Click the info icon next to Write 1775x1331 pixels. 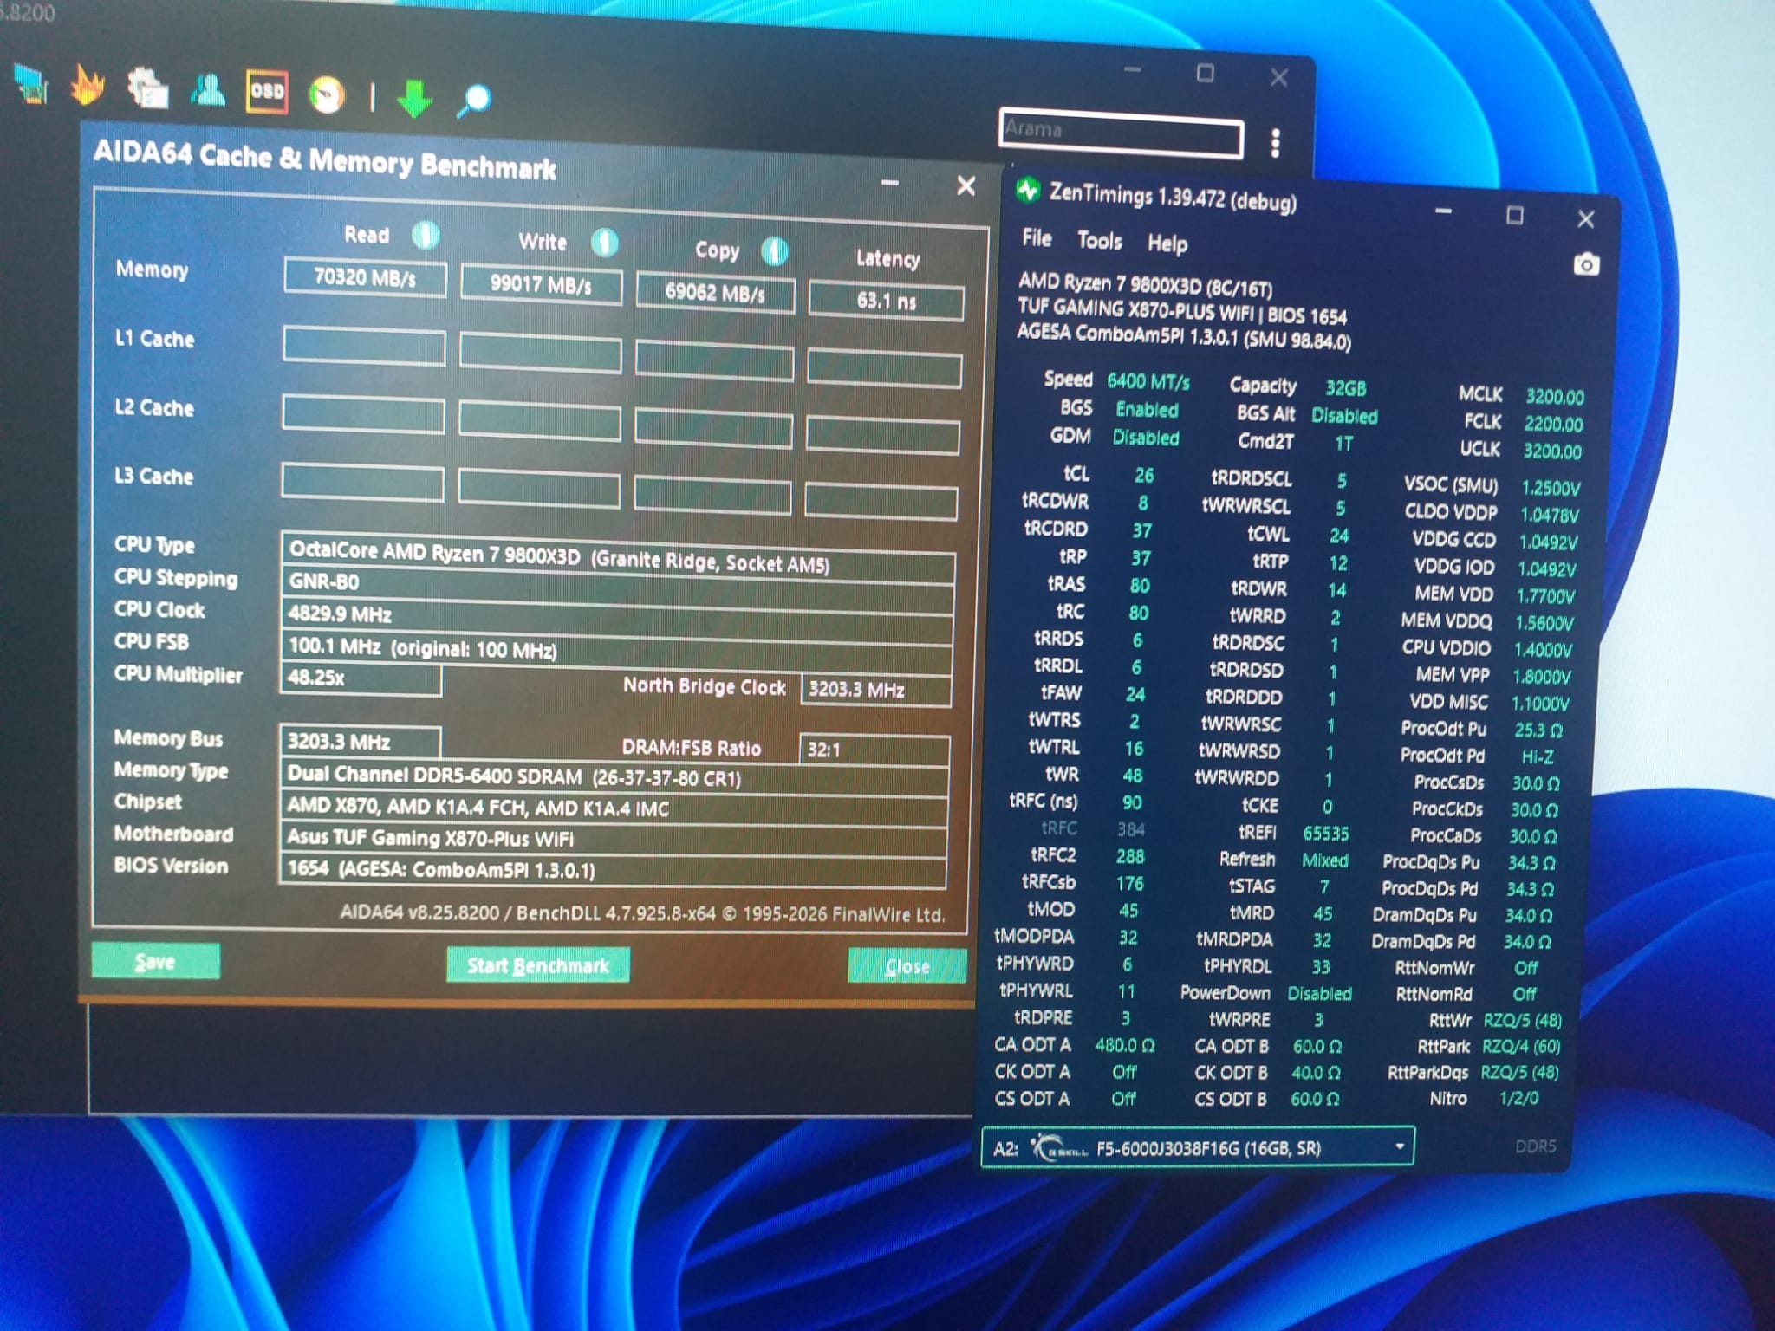coord(604,243)
